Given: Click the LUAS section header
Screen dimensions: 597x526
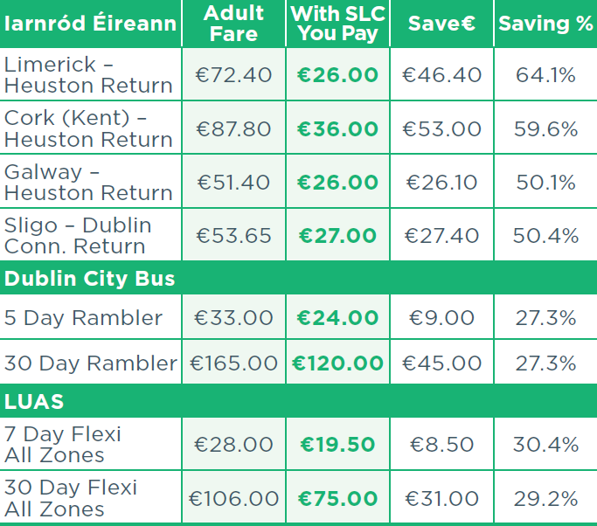Looking at the screenshot, I should (34, 401).
